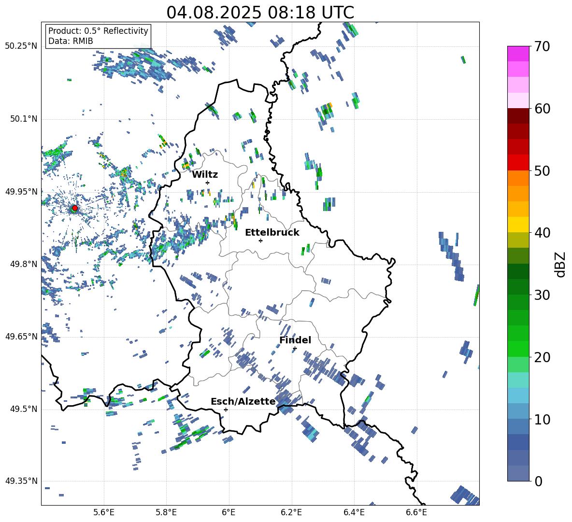Click the Wiltz station cross marker
The image size is (572, 522).
click(x=208, y=183)
